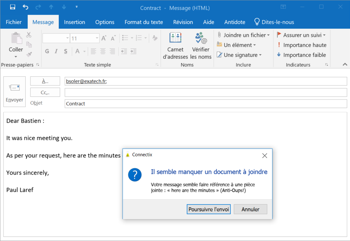Click the format painter brush icon
This screenshot has height=241, width=350.
[x=29, y=54]
